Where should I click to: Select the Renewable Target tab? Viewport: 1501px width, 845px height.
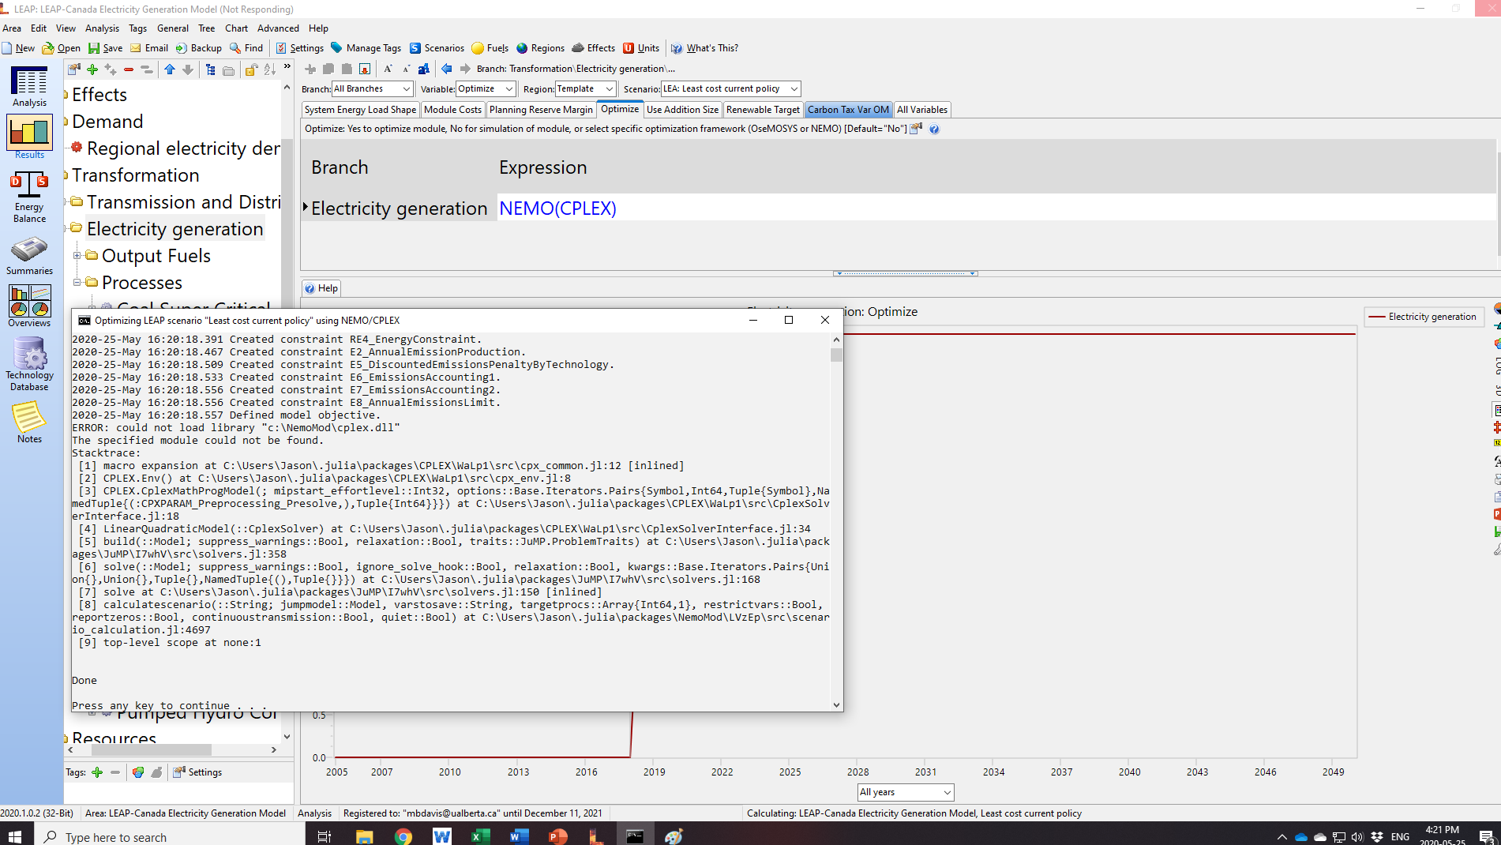click(x=763, y=110)
